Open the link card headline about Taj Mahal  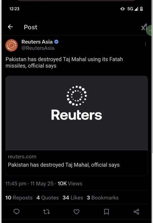pos(64,165)
